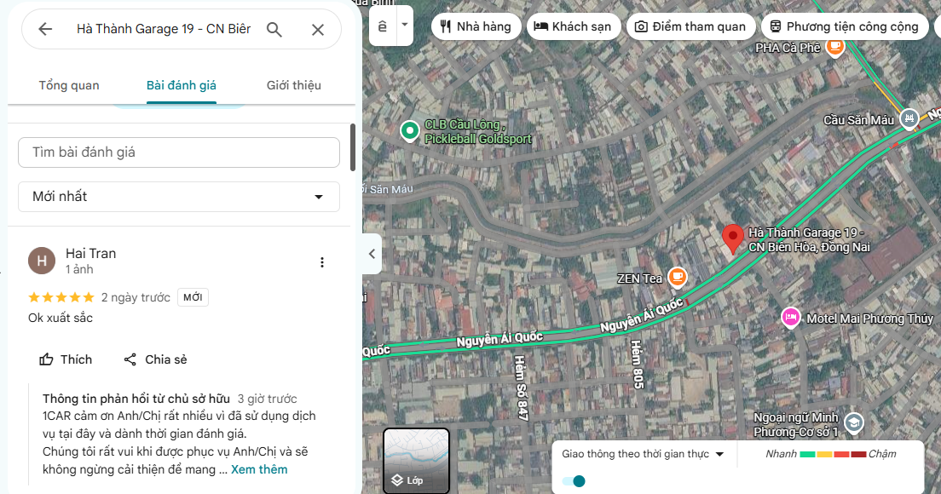Click the MỚI badge on review
This screenshot has width=941, height=494.
(193, 297)
